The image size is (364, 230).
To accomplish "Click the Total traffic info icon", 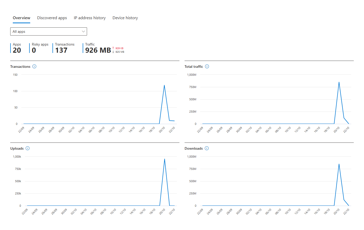I will click(x=207, y=67).
